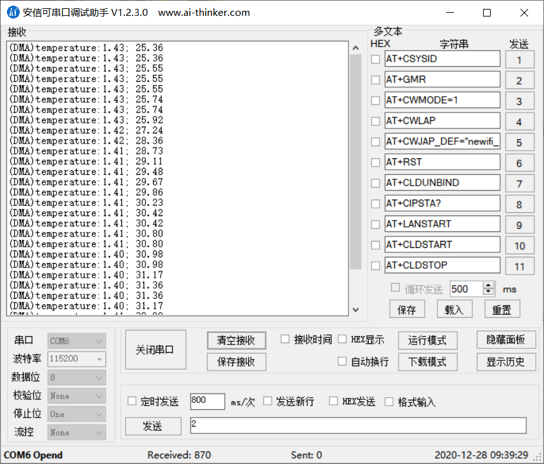Send AT+RST using button 6
Screen dimensions: 544x464
[519, 162]
